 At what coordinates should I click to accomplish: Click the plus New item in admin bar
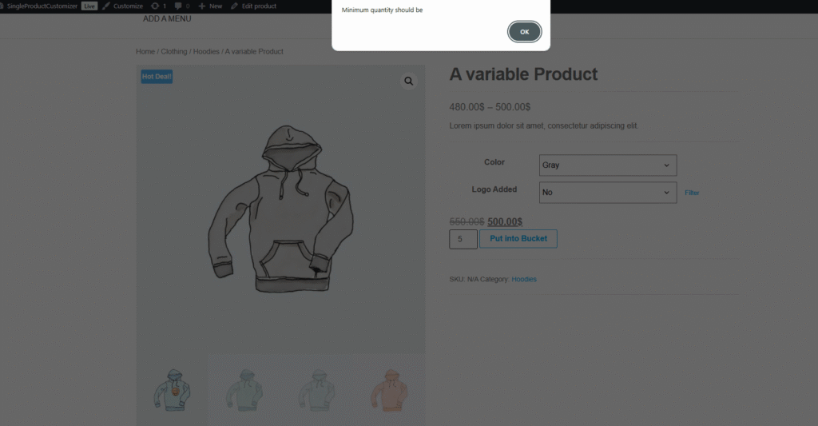click(211, 6)
